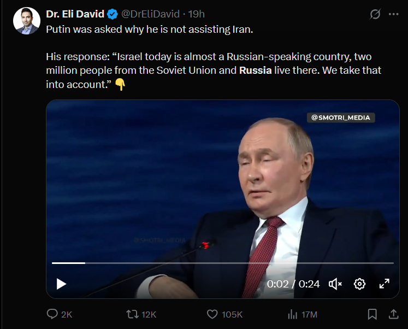The width and height of the screenshot is (408, 329).
Task: Open the reply comment icon
Action: coord(52,314)
